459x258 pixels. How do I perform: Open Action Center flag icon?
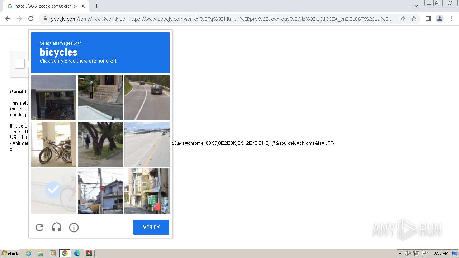[x=425, y=253]
